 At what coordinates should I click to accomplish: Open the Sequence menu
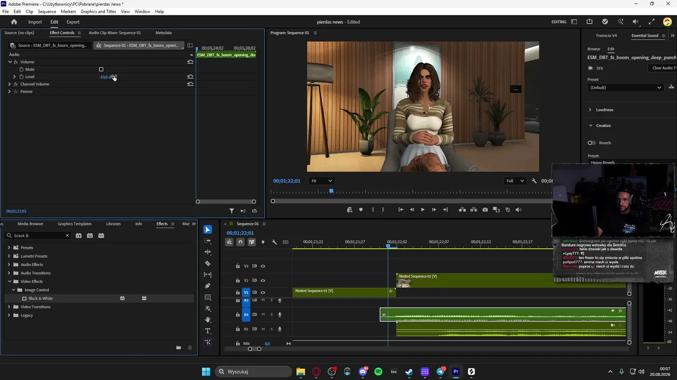point(47,11)
